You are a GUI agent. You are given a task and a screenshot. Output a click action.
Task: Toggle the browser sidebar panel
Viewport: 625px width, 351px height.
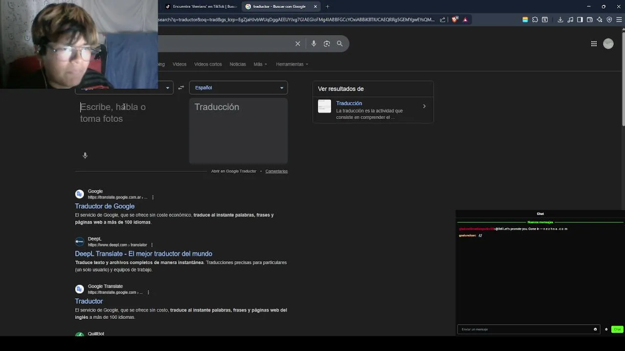580,19
